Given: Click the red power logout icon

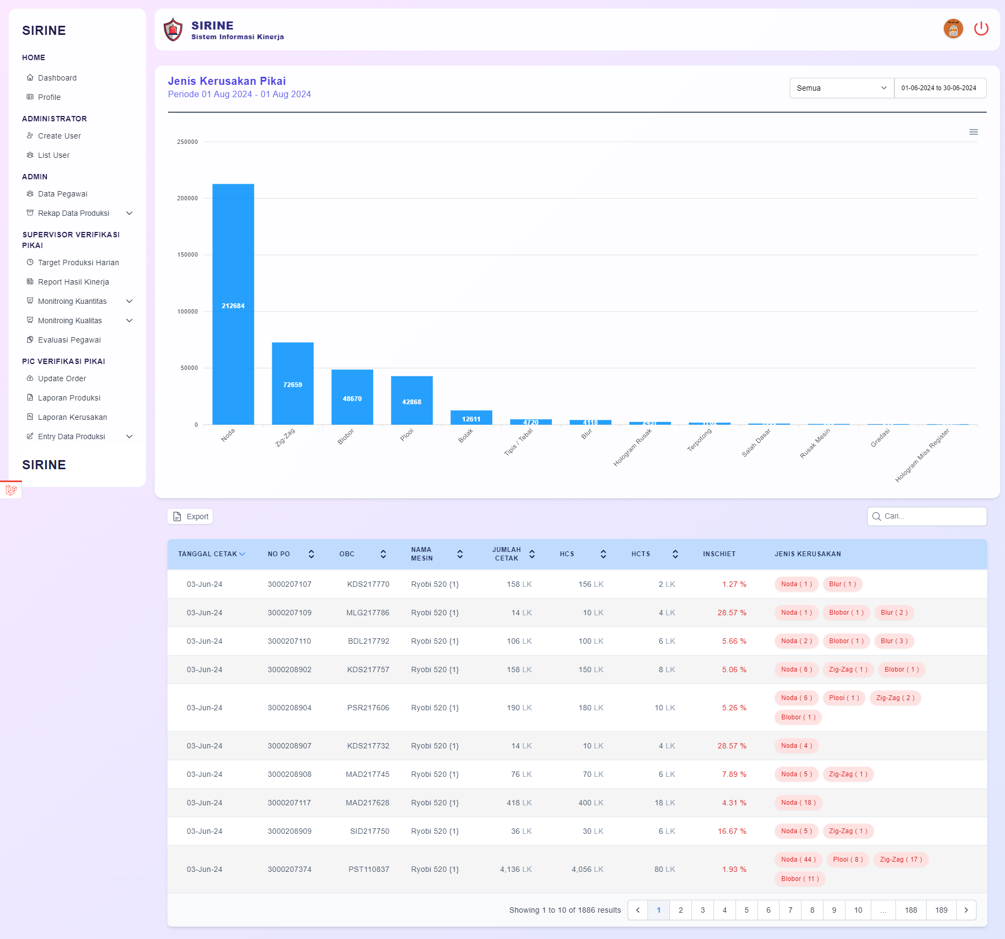Looking at the screenshot, I should click(x=981, y=29).
